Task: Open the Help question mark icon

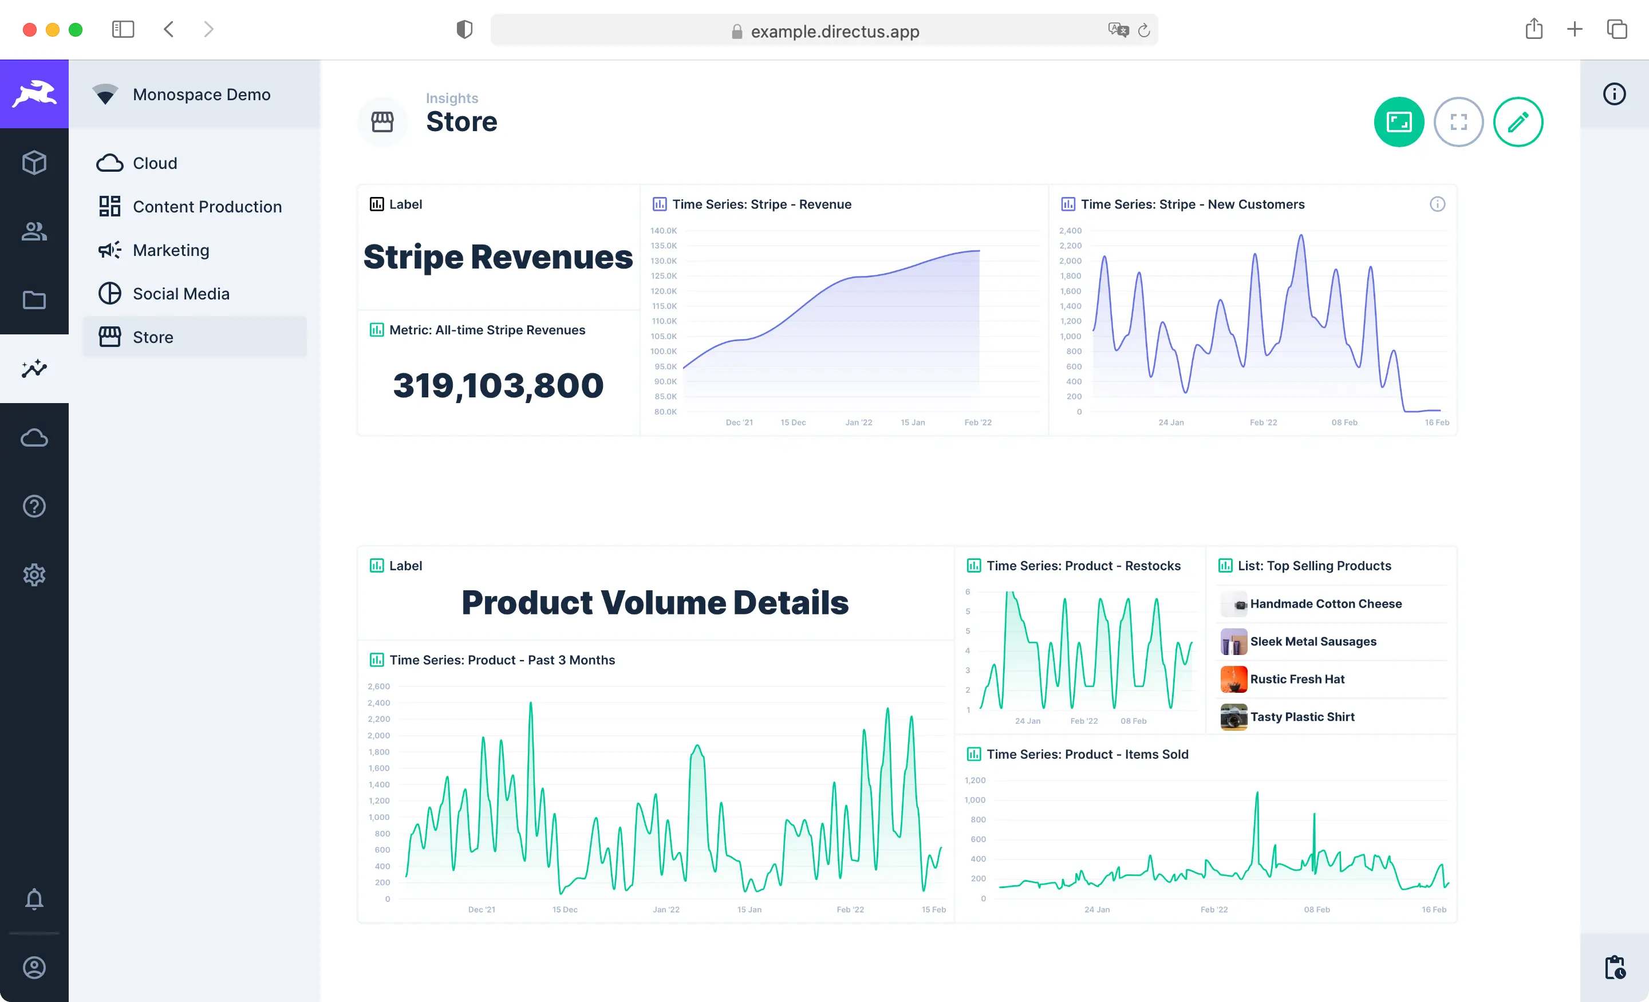Action: (x=34, y=506)
